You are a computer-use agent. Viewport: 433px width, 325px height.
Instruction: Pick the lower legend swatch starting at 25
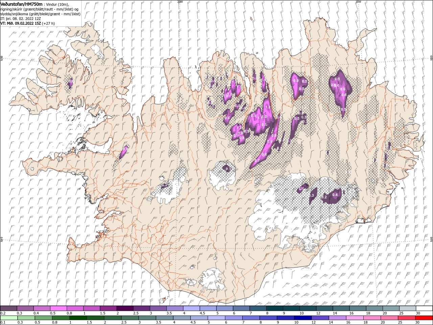407,318
